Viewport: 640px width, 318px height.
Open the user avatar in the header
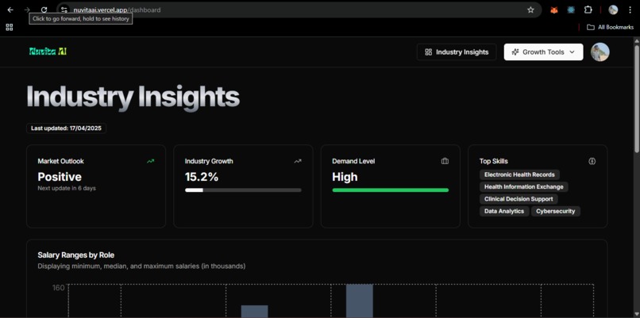(600, 52)
